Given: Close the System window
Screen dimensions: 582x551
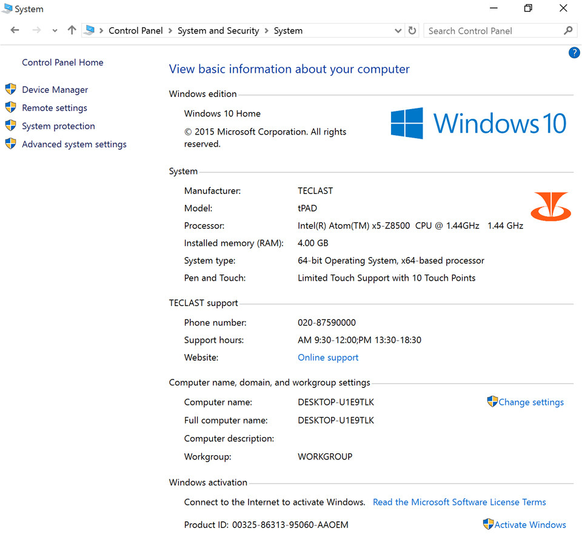Looking at the screenshot, I should 563,8.
